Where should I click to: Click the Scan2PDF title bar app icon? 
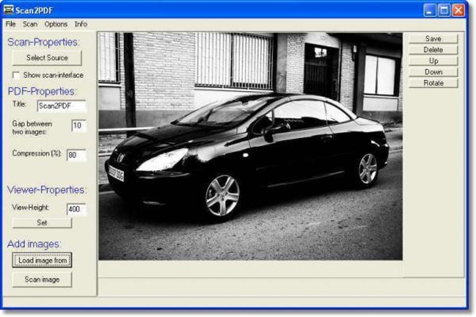pos(8,10)
